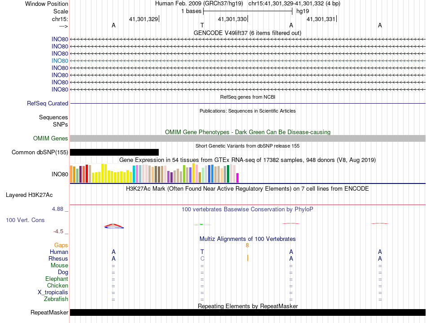Click the RefSeq Curated intron line
Screen dimensions: 426x323
[248, 103]
